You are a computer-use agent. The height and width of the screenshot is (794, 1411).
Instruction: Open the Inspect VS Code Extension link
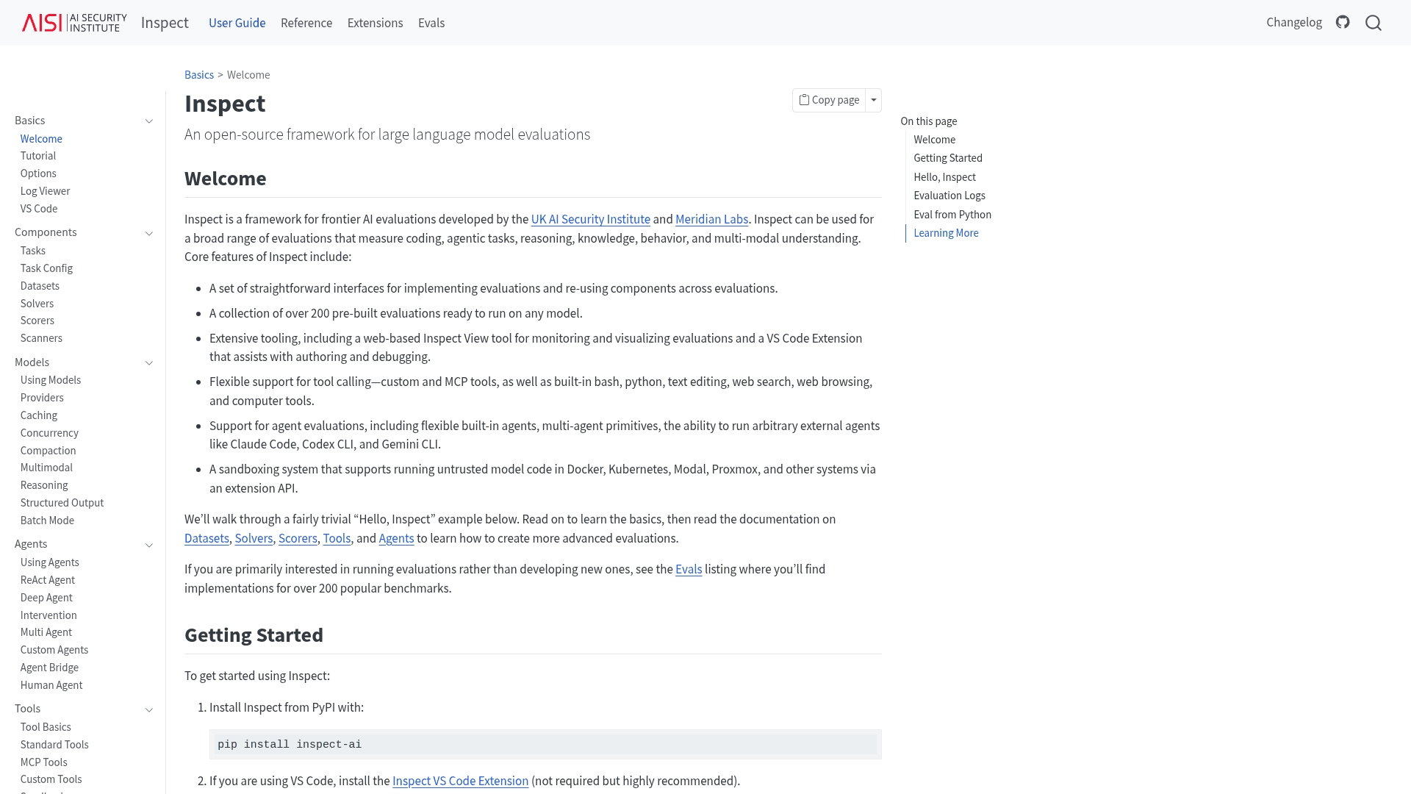(x=460, y=781)
